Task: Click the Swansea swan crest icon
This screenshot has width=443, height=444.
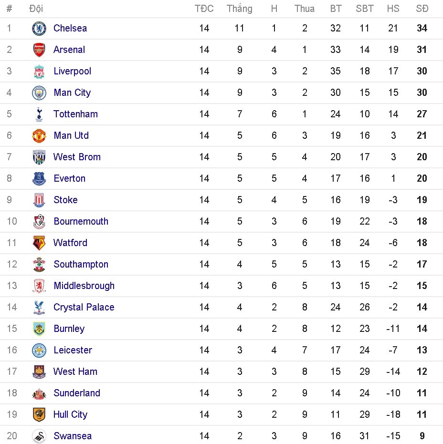Action: pos(39,436)
